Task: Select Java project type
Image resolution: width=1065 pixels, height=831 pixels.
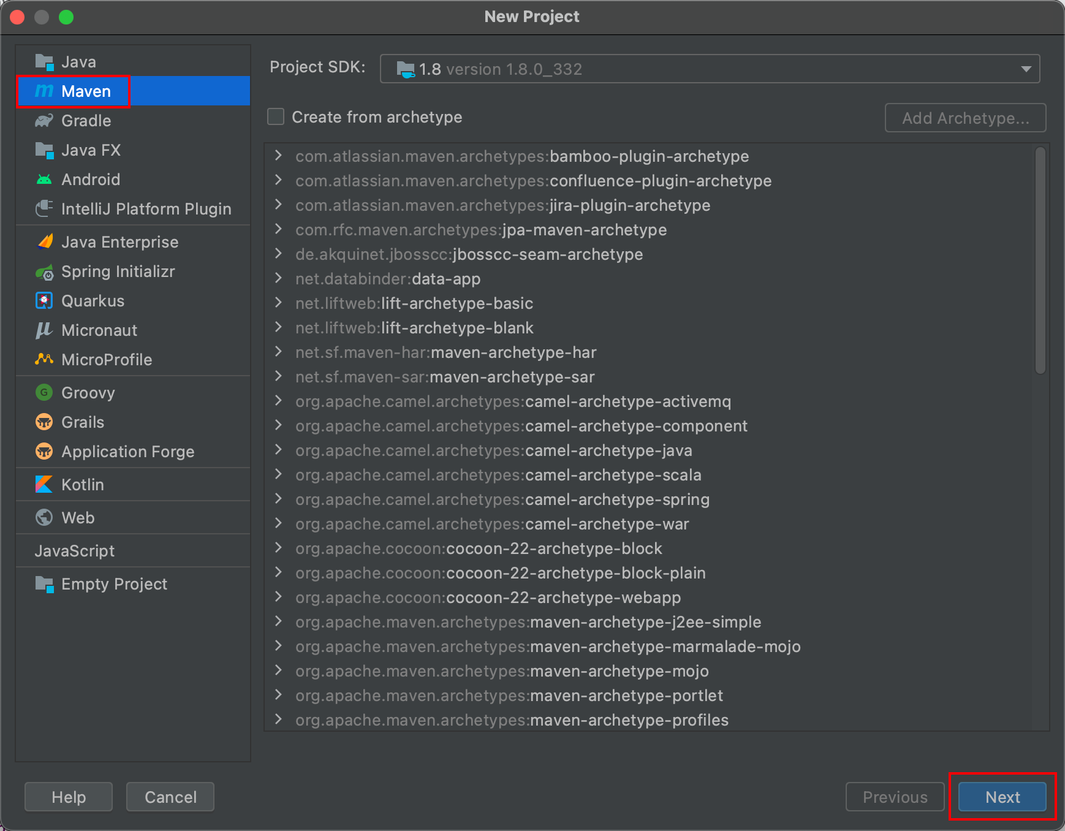Action: click(x=133, y=62)
